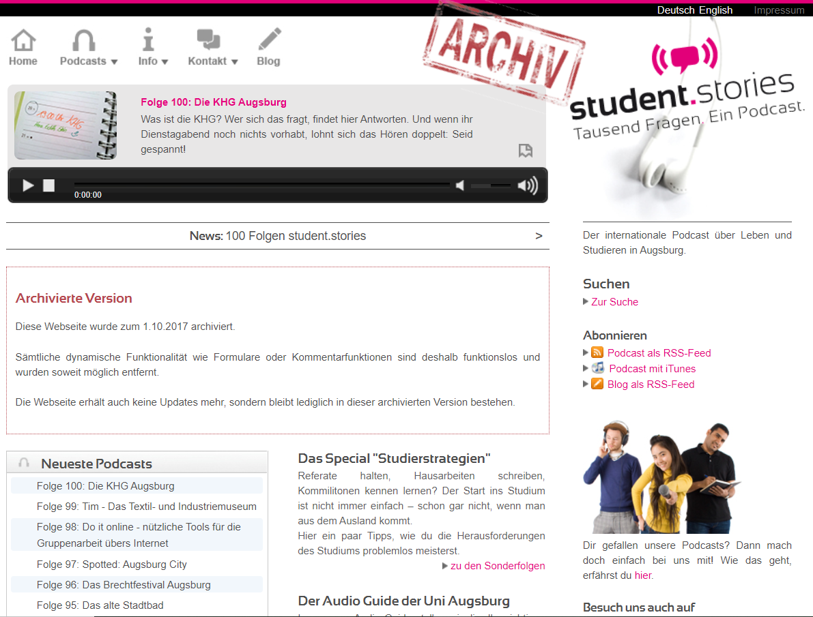813x617 pixels.
Task: Open the news headline 100 Folgen student.stories
Action: tap(296, 236)
